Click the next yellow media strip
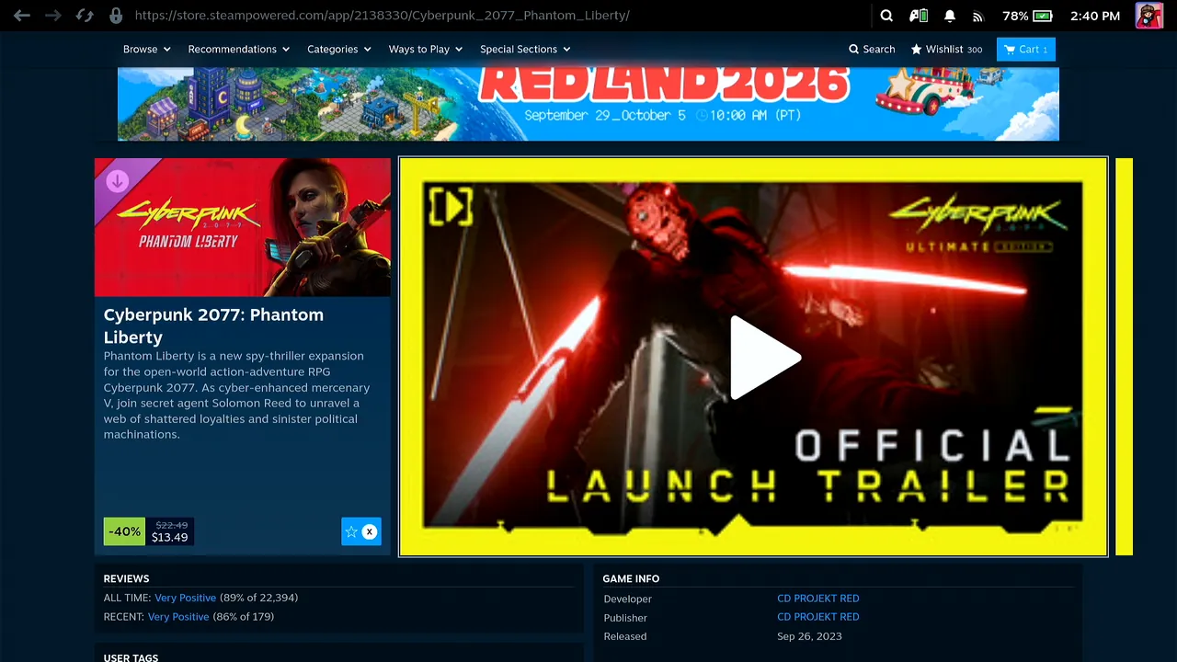This screenshot has height=662, width=1177. [1124, 357]
